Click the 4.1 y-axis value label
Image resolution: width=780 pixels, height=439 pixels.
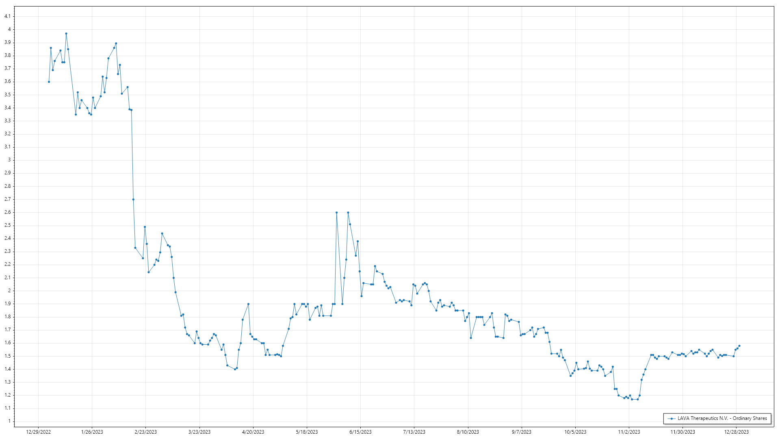[7, 16]
